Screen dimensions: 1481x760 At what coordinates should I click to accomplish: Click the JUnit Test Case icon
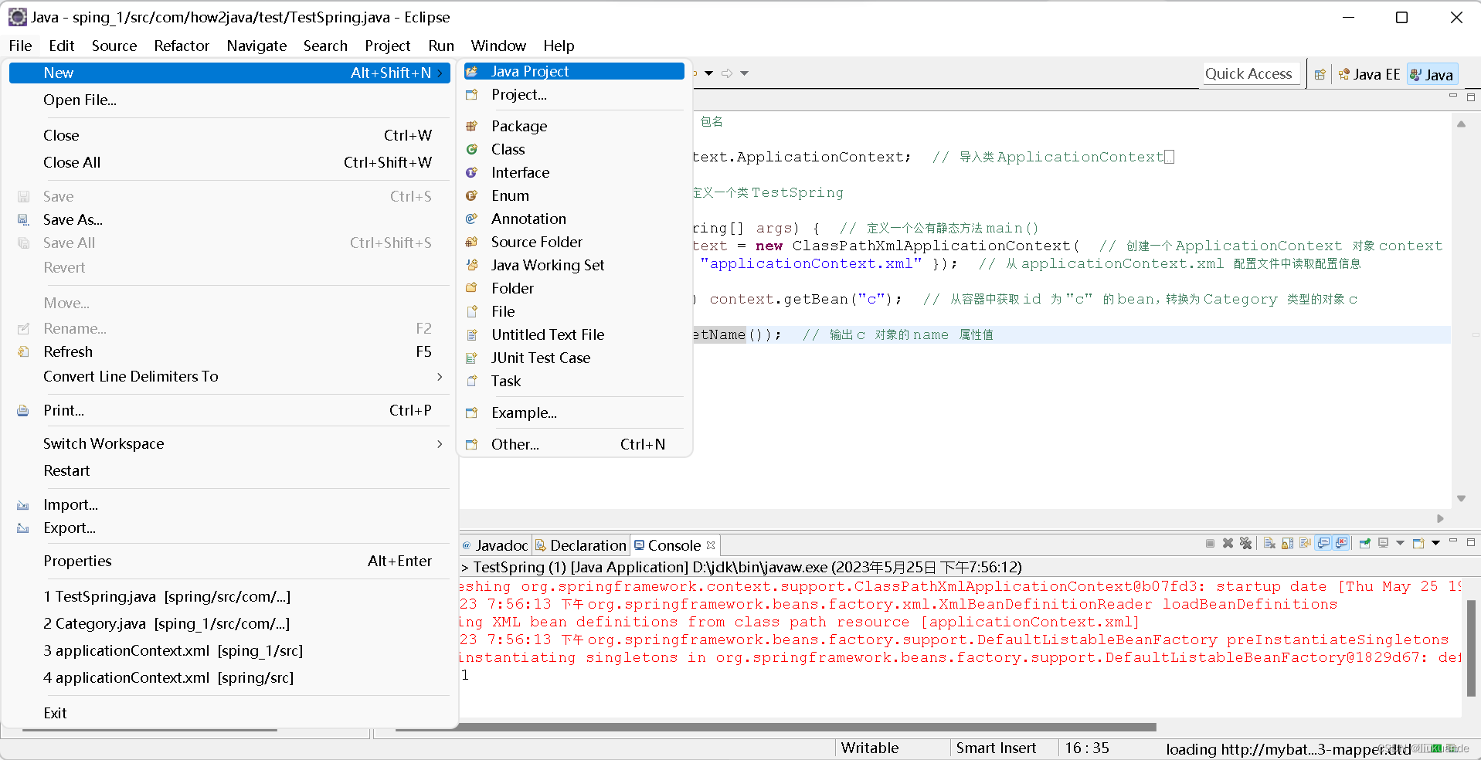point(471,358)
